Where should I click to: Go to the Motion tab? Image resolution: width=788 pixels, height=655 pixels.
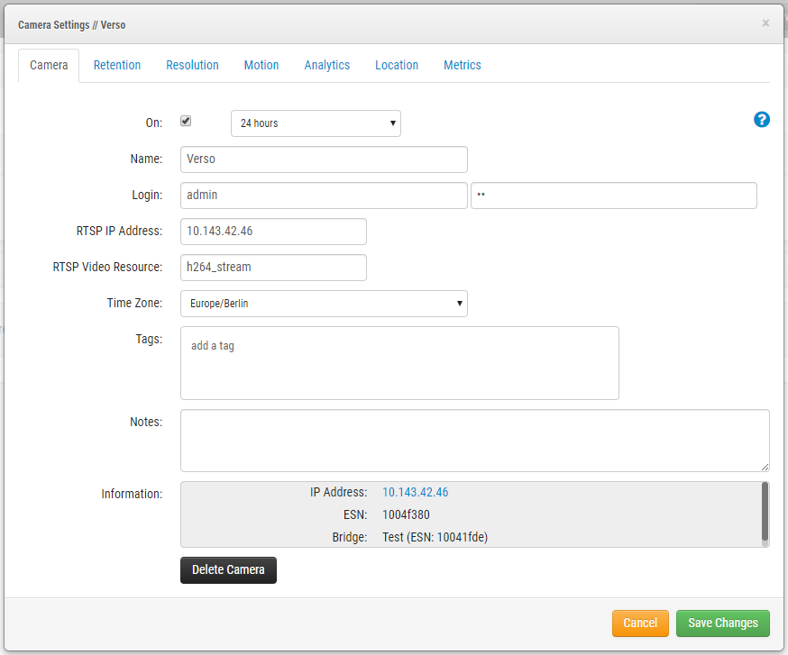[261, 65]
